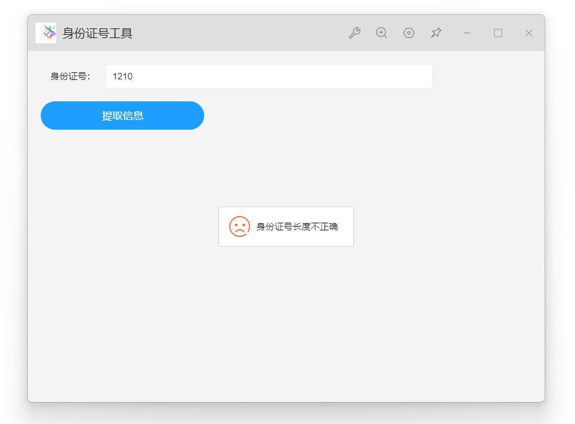The image size is (575, 424).
Task: Open the hexagon settings icon
Action: pos(409,33)
